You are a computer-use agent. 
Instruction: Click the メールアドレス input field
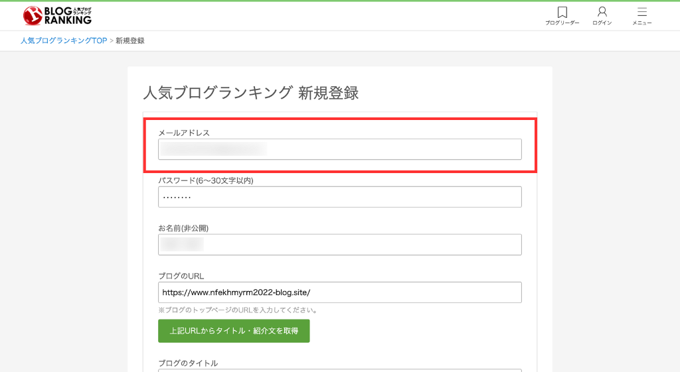339,149
